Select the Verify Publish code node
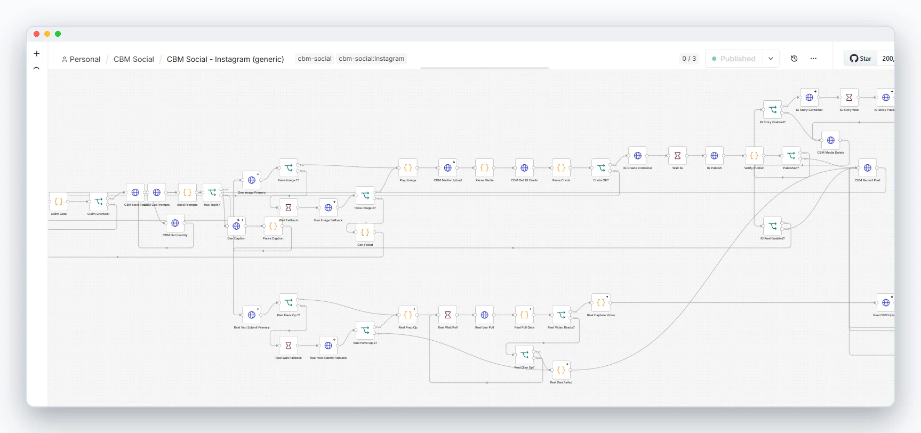Image resolution: width=921 pixels, height=433 pixels. [754, 156]
